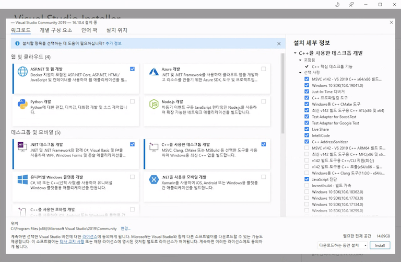This screenshot has height=262, width=401.
Task: Click the Install button
Action: (x=380, y=245)
